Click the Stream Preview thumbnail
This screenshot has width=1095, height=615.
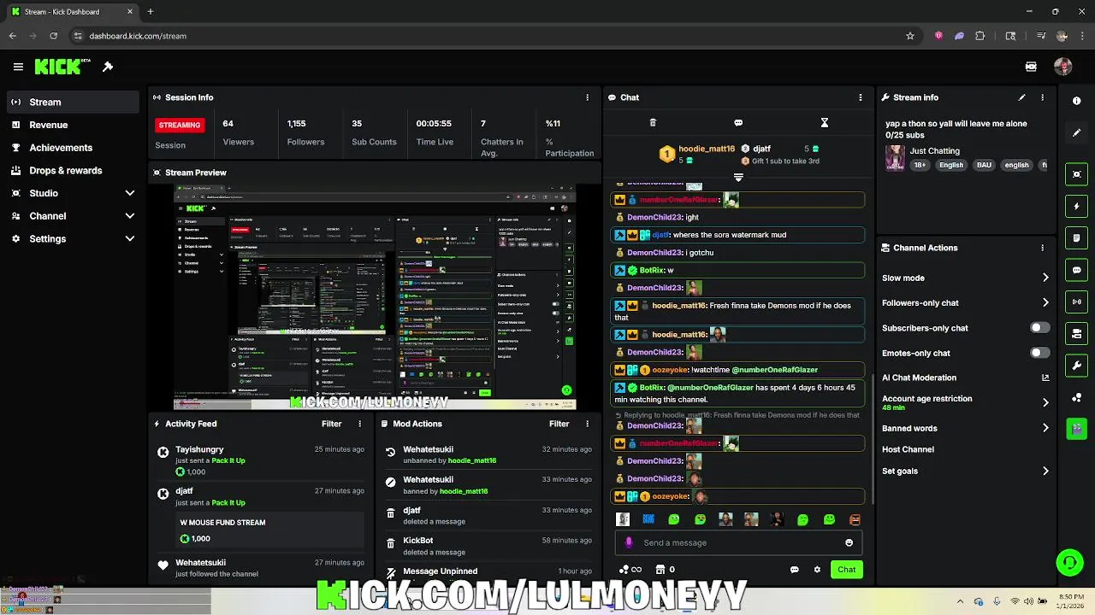(375, 296)
